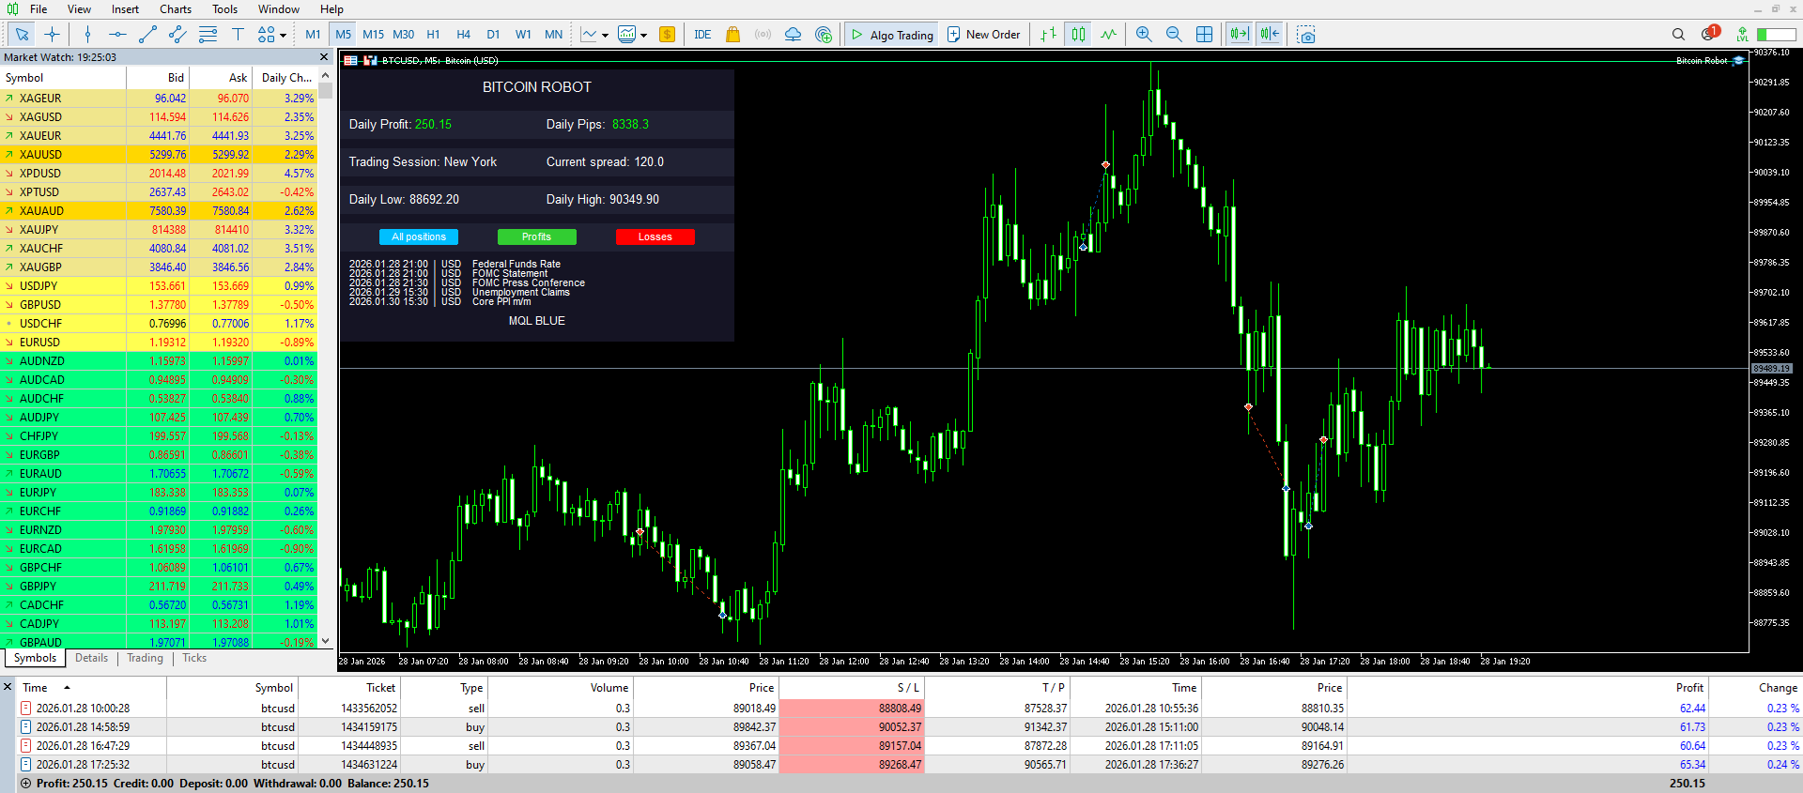This screenshot has width=1803, height=793.
Task: Toggle the Algo Trading button
Action: pos(891,35)
